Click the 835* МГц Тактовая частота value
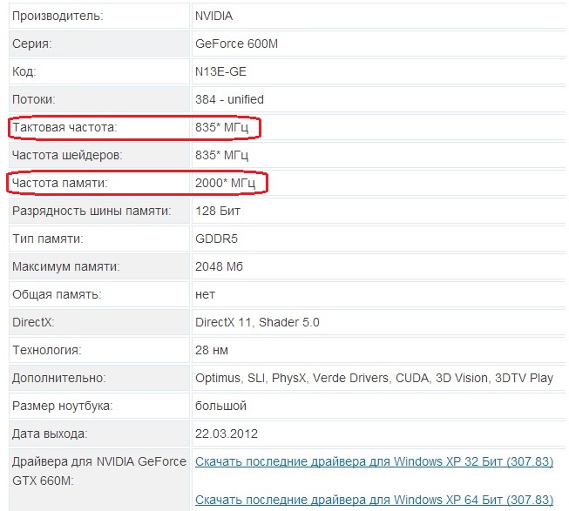569x511 pixels. (x=221, y=127)
